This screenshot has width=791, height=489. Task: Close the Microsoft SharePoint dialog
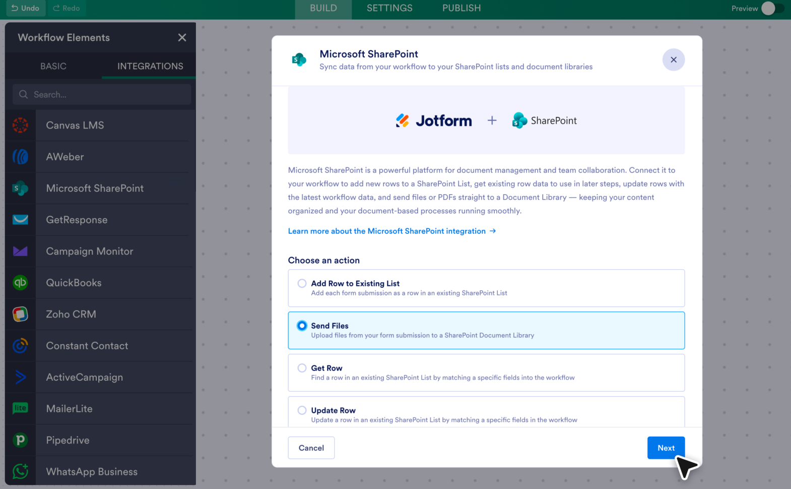[673, 59]
